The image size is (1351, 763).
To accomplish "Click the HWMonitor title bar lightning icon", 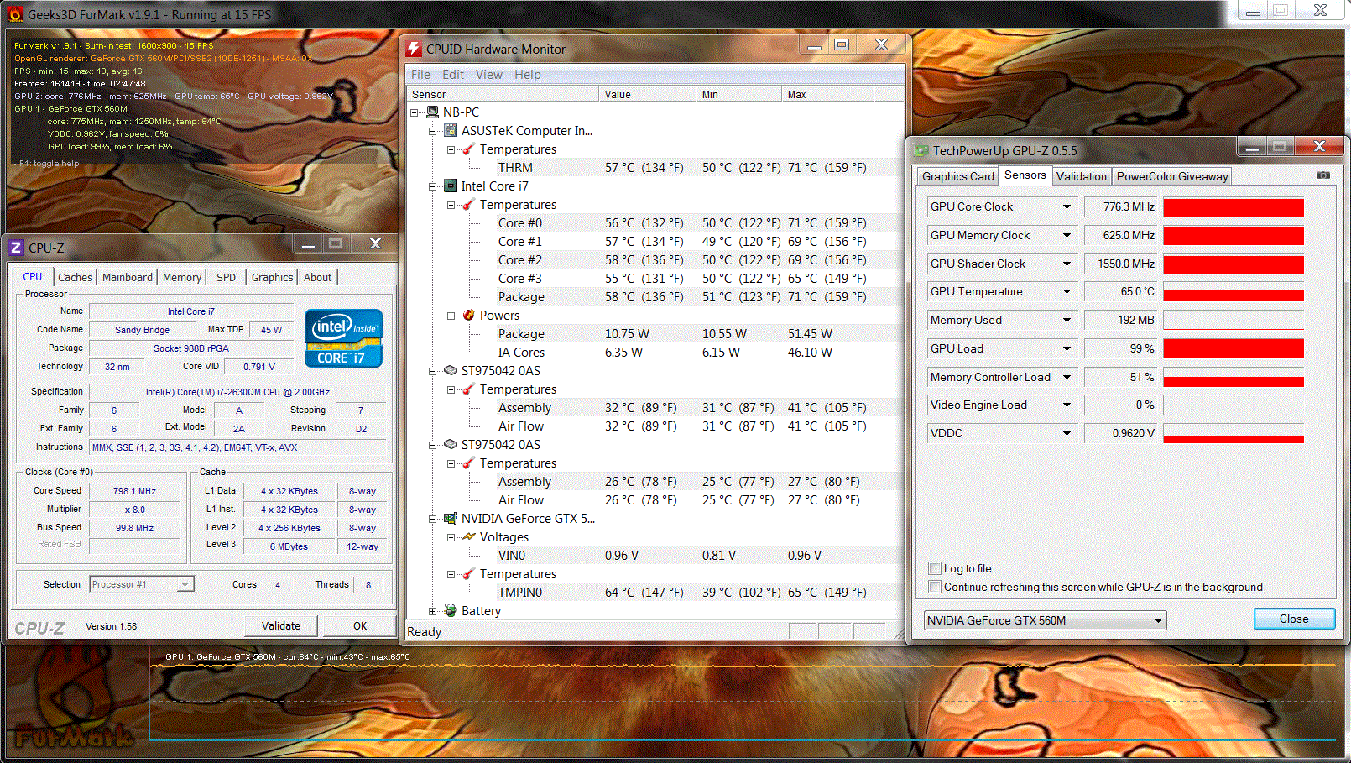I will pyautogui.click(x=414, y=49).
